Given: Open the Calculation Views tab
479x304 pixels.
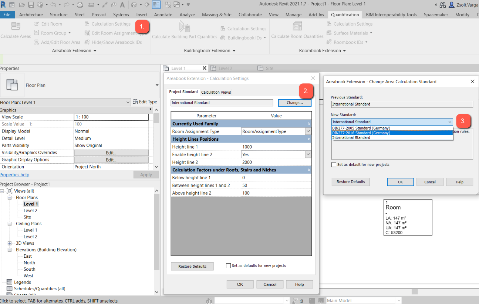Looking at the screenshot, I should point(216,92).
